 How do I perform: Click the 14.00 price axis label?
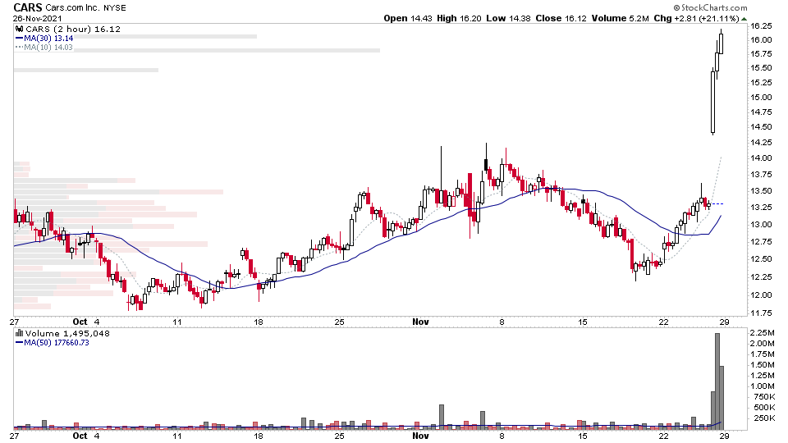[762, 158]
